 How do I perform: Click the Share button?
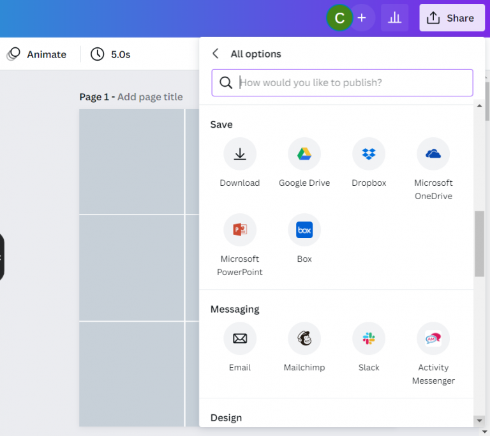click(452, 18)
